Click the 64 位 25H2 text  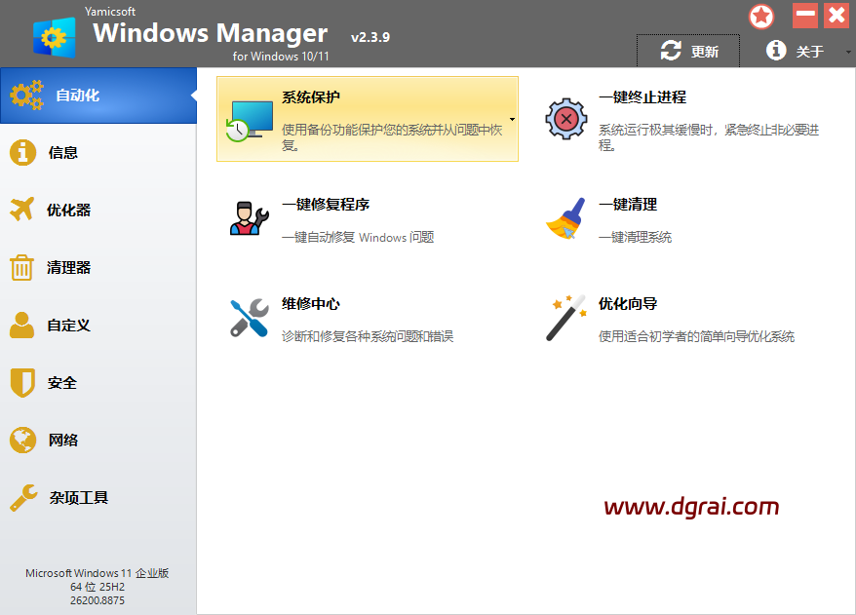pyautogui.click(x=97, y=587)
